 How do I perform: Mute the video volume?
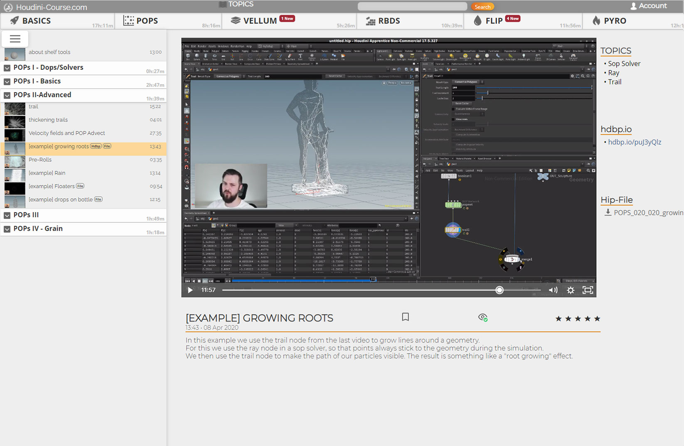tap(553, 290)
